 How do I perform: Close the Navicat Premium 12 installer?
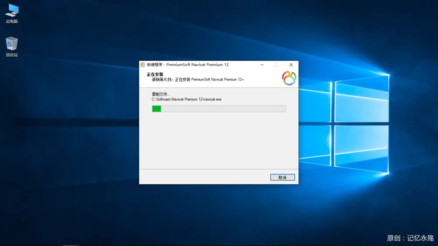291,65
